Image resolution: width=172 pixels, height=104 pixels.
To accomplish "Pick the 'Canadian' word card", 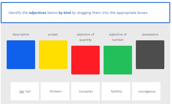I will click(86, 91).
